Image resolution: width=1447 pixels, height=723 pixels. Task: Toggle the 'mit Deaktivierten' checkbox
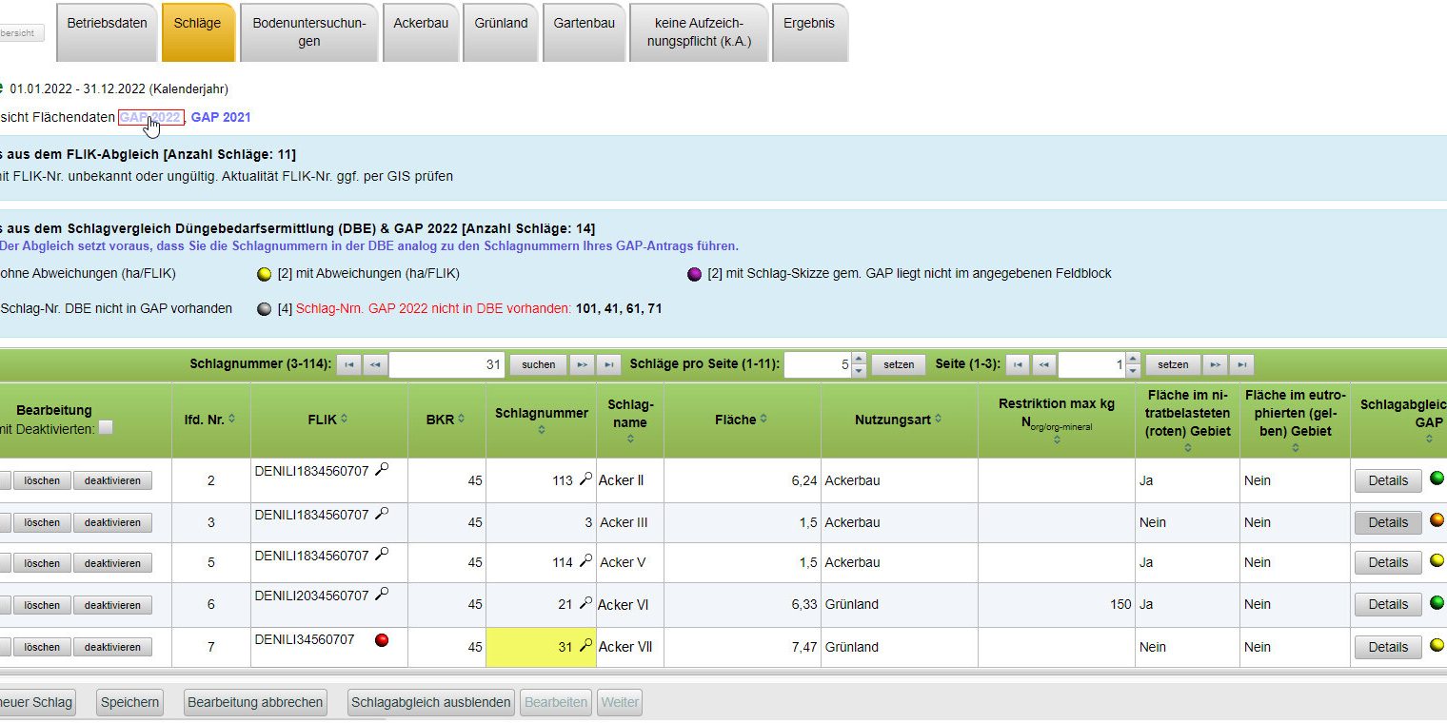tap(106, 428)
